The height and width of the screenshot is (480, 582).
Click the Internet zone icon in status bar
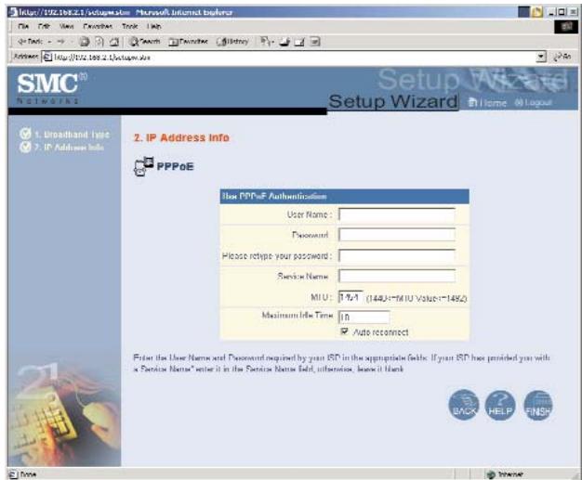click(491, 474)
